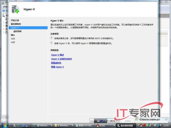Screen dimensions: 171x128
Task: Expand second collapsed node in Server Manager tree
Action: click(x=4, y=26)
